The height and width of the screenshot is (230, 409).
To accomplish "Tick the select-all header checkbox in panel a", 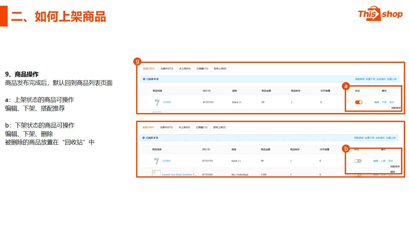I will [x=145, y=91].
